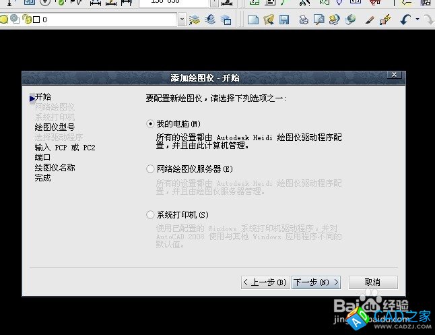Viewport: 435px width, 335px height.
Task: Click the 下一步(N) next button
Action: 316,282
